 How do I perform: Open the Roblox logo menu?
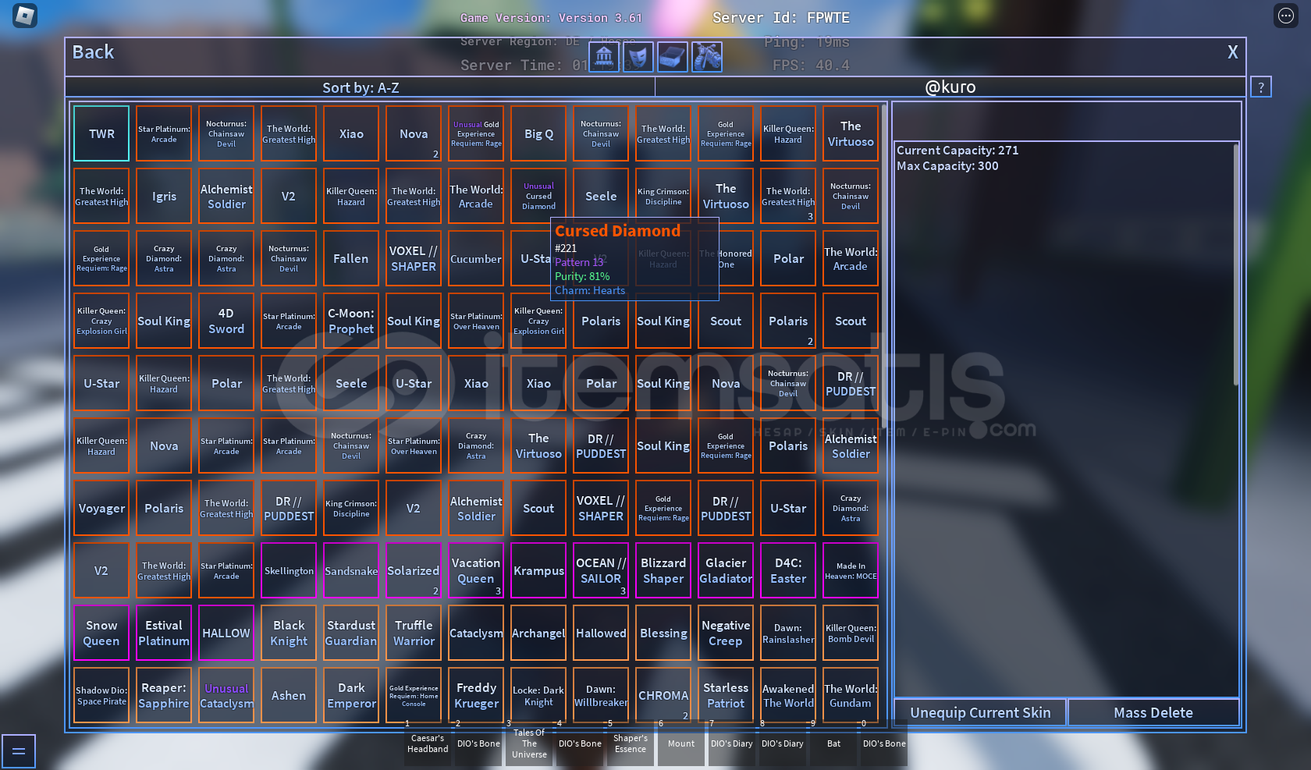25,15
